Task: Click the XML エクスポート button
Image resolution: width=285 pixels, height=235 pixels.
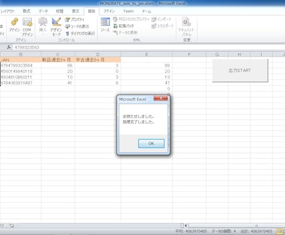Action: pos(162,26)
